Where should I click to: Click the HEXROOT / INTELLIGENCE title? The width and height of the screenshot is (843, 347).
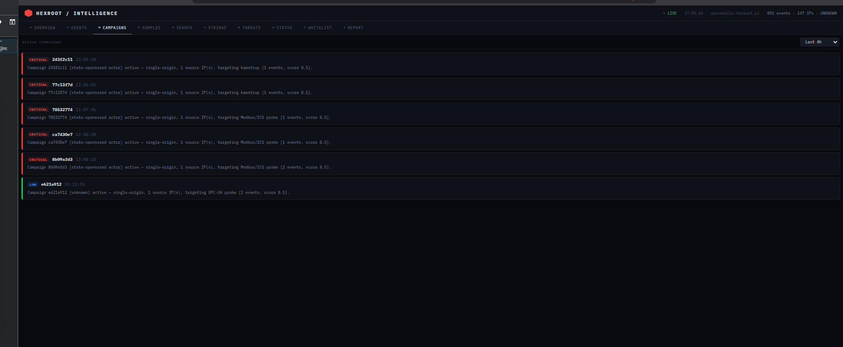[x=77, y=13]
